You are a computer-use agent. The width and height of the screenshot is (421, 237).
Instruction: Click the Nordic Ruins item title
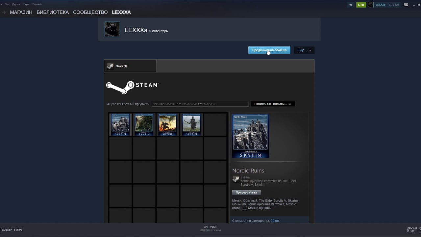coord(248,171)
